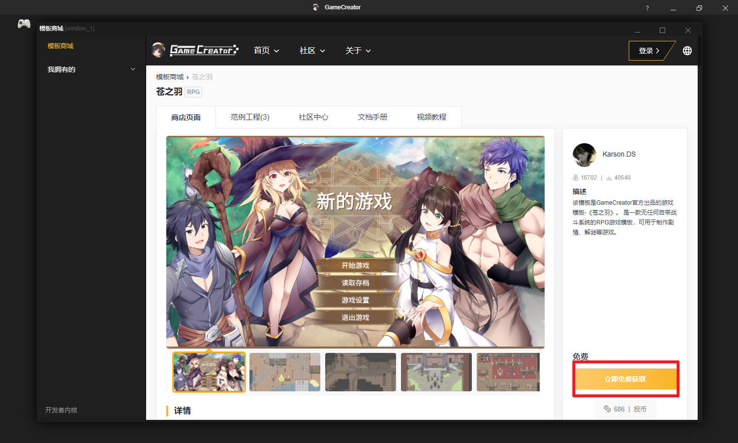738x443 pixels.
Task: Select the red-carpet interior thumbnail
Action: [x=508, y=372]
